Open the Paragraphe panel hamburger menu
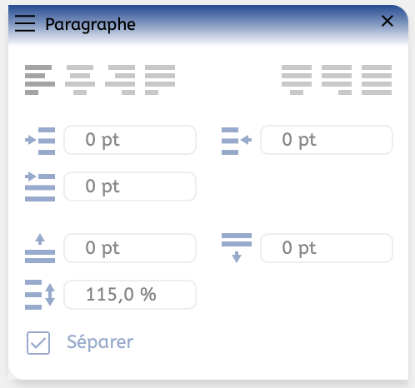 (25, 23)
